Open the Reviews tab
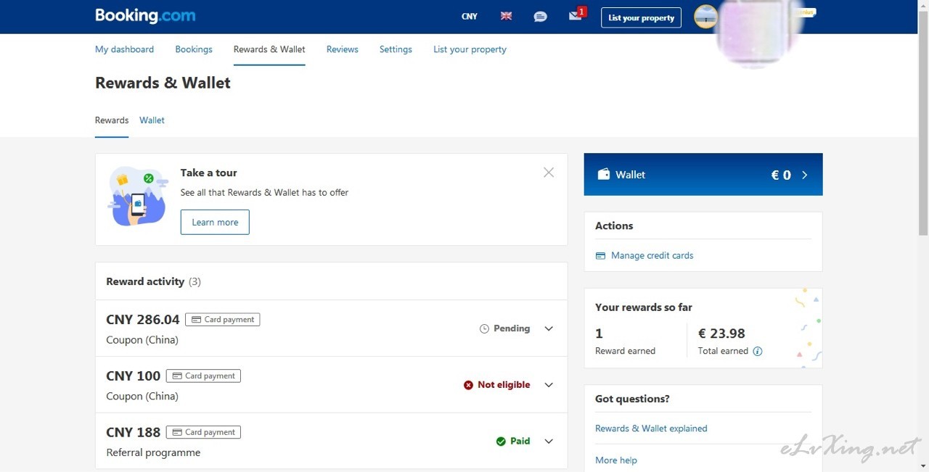This screenshot has height=472, width=929. pos(343,49)
